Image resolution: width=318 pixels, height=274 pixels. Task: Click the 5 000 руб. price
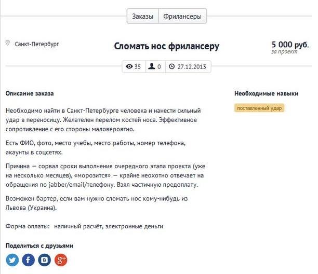[x=290, y=44]
